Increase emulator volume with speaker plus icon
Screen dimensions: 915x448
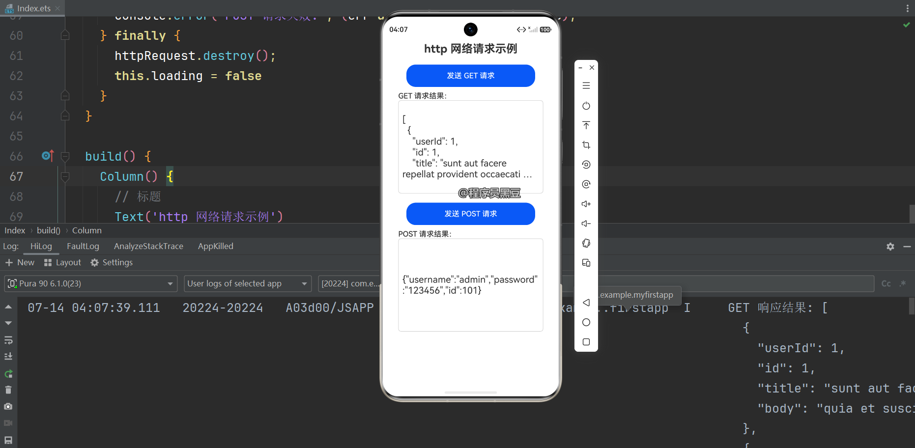tap(586, 204)
